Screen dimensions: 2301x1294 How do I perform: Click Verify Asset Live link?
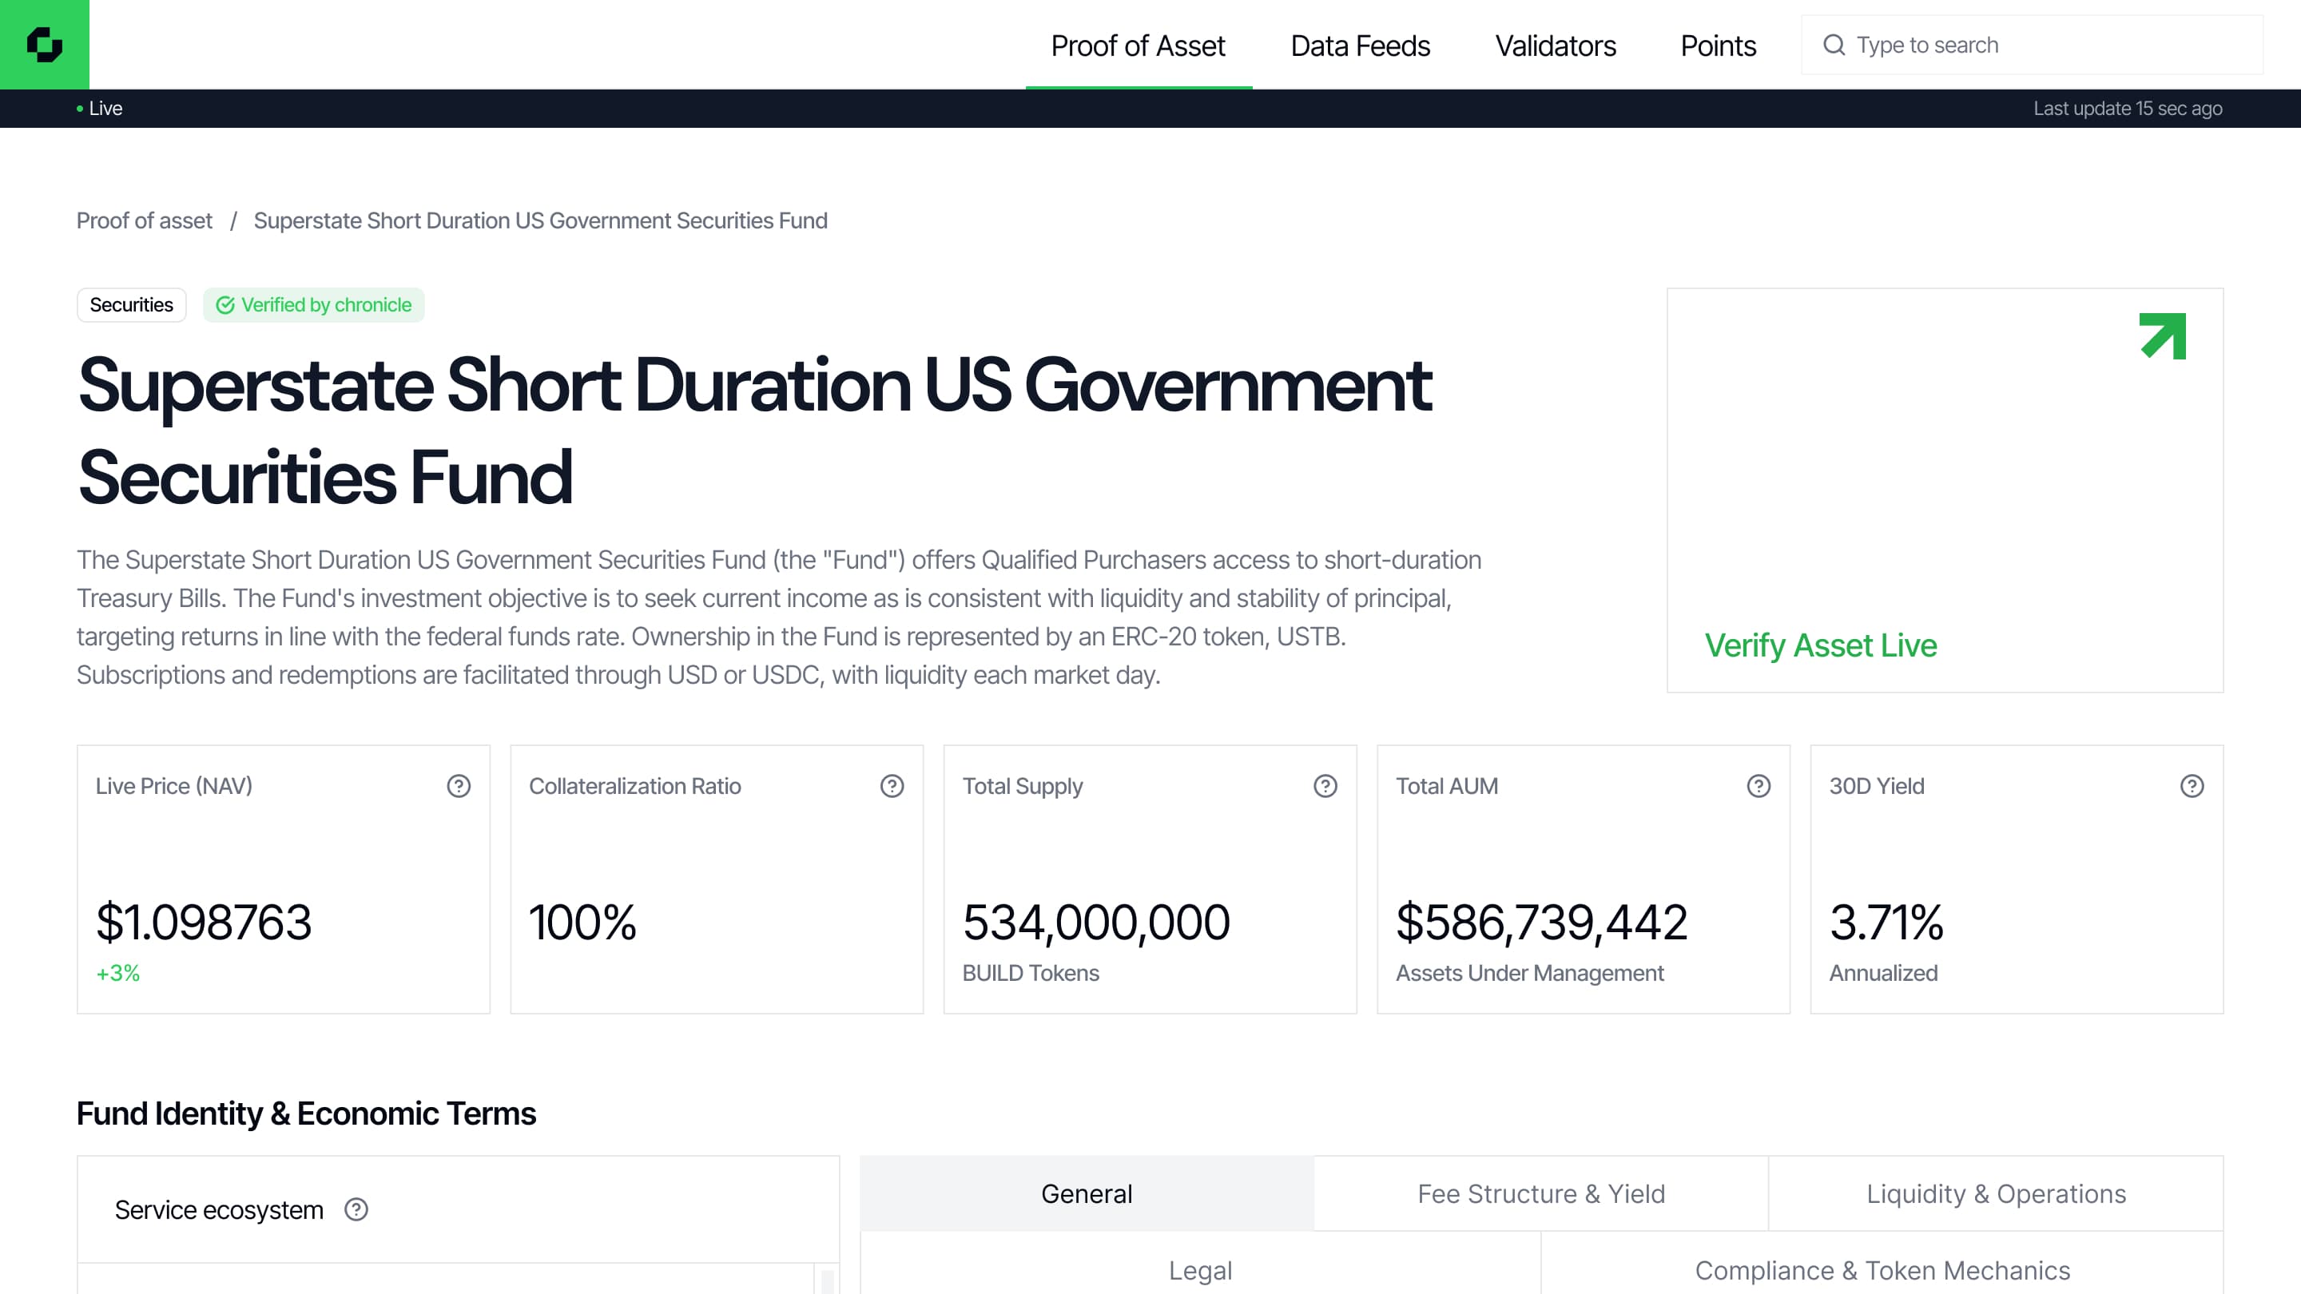(x=1821, y=645)
